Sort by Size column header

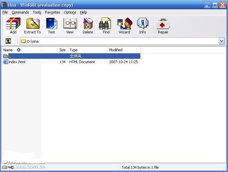pos(55,50)
